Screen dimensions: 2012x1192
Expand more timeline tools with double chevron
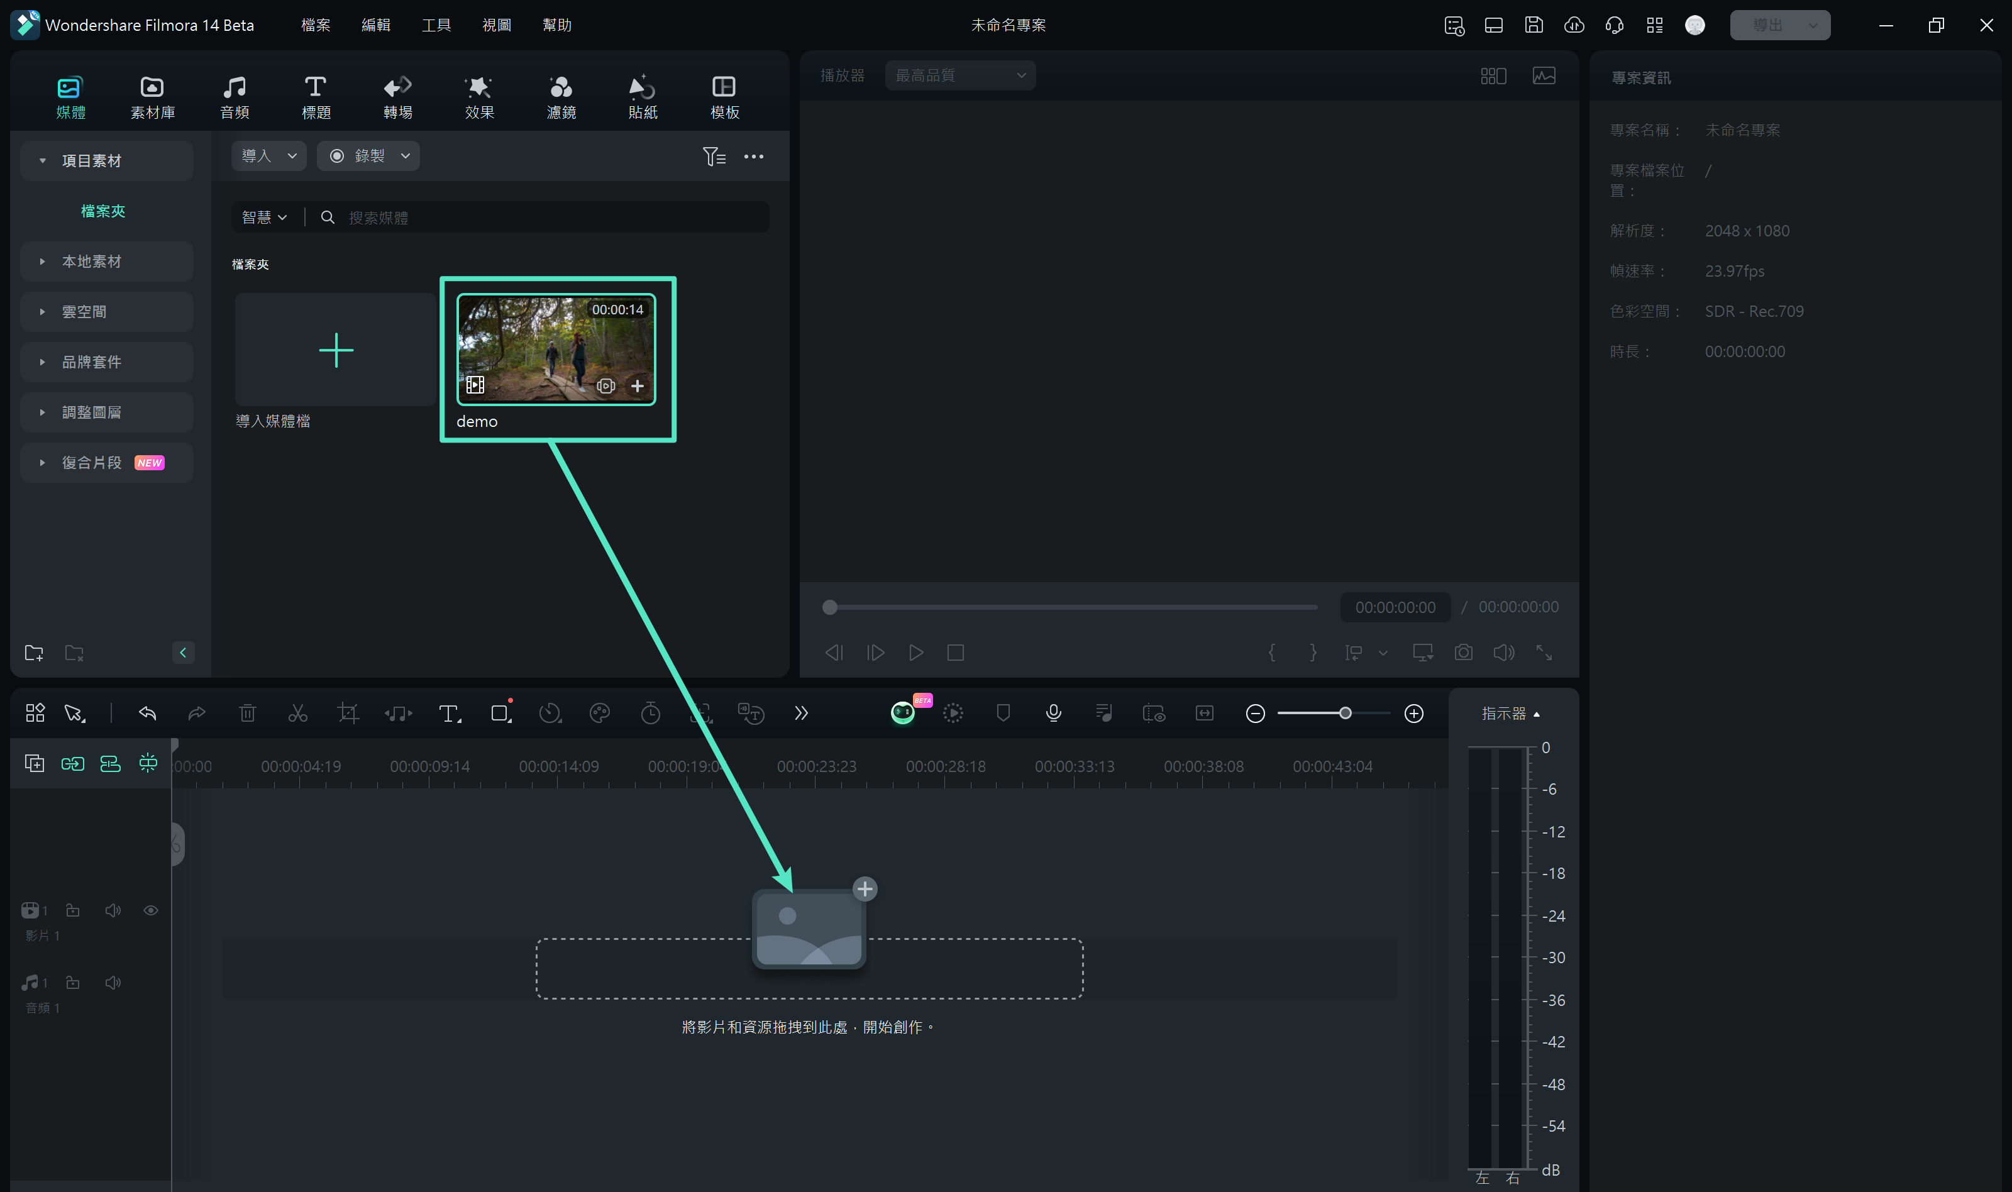point(801,714)
